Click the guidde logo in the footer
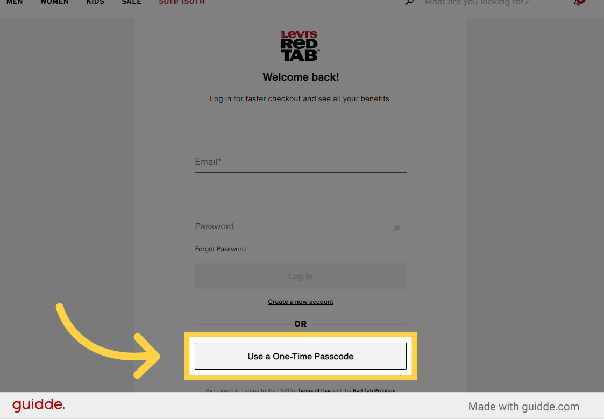 (x=39, y=405)
